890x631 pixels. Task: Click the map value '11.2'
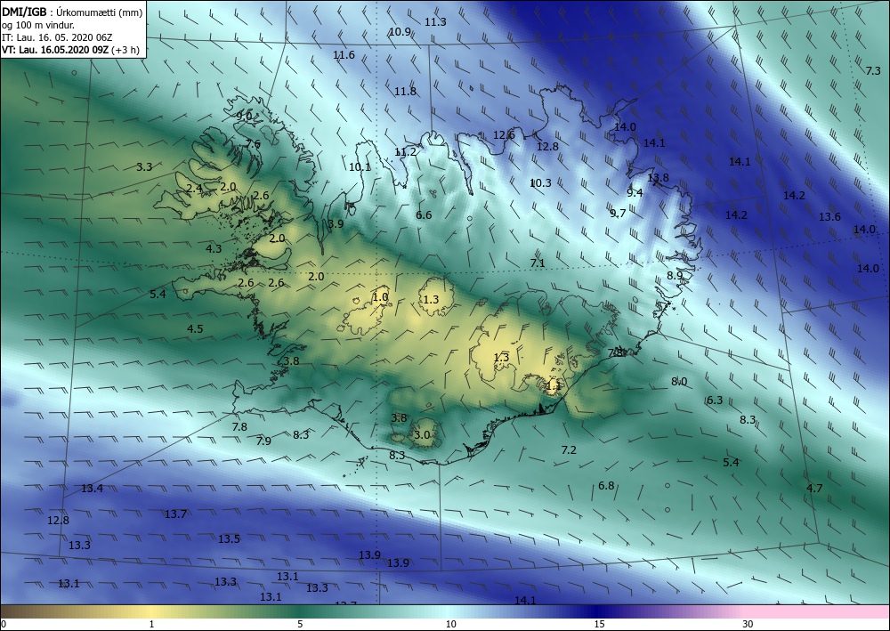(x=405, y=152)
